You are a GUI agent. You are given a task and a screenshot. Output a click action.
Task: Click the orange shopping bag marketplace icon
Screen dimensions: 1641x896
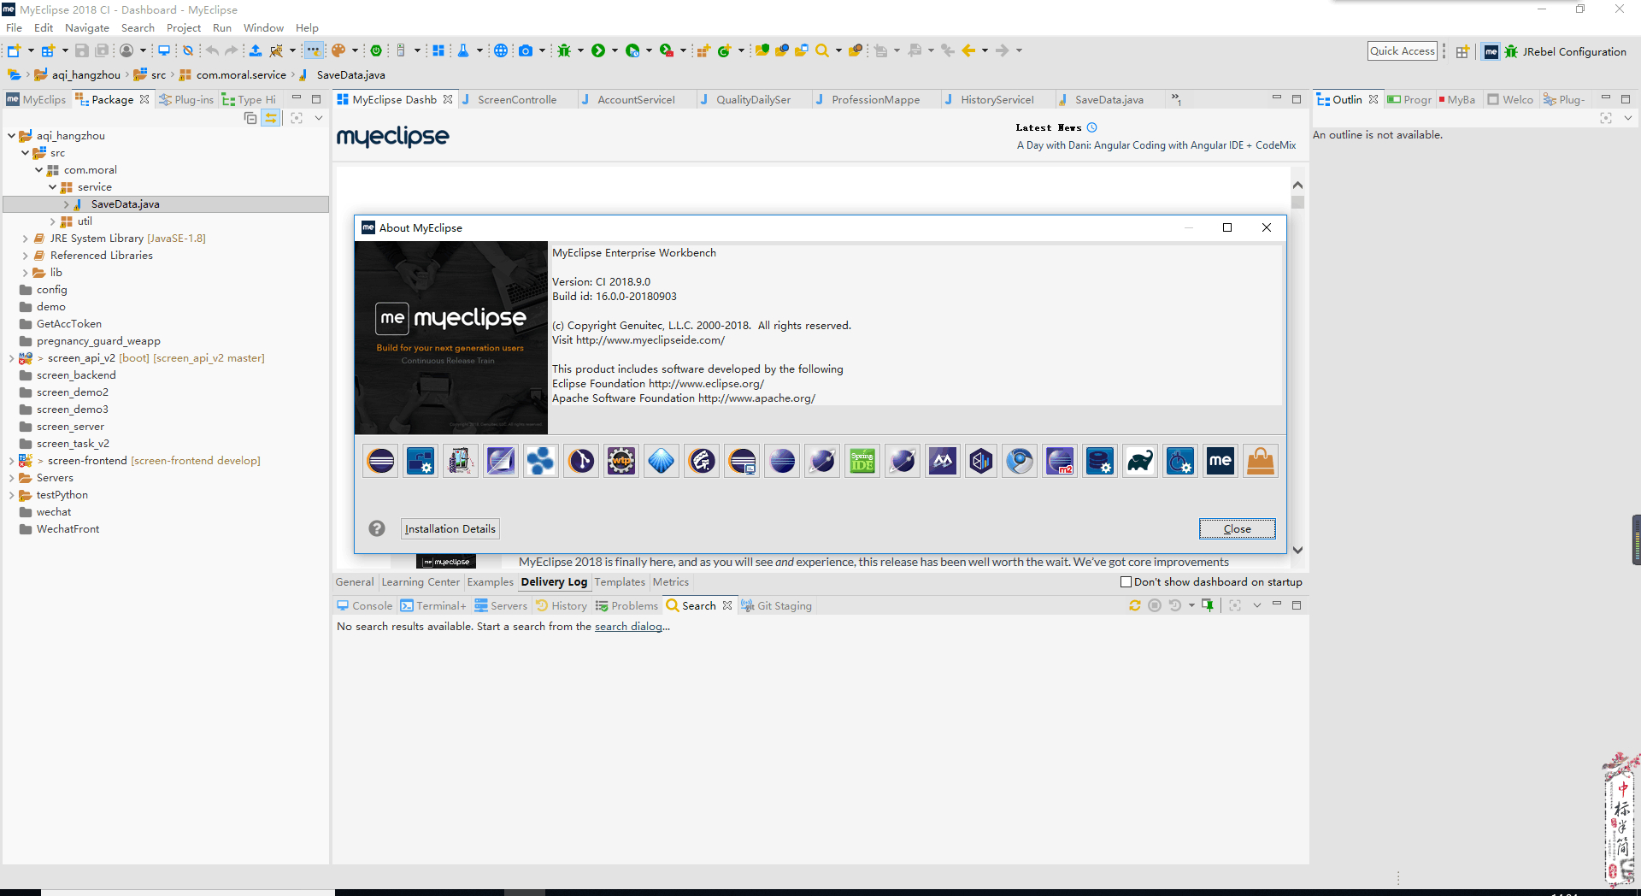point(1261,462)
